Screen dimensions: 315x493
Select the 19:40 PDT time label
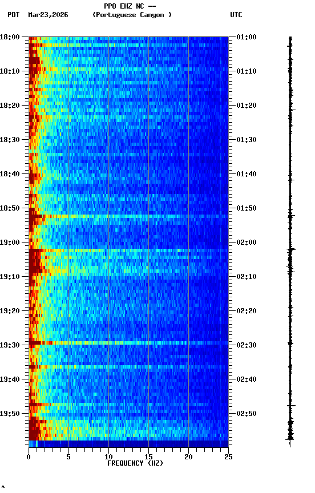[10, 379]
